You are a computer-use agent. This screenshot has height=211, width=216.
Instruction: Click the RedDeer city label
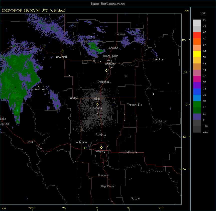(x=110, y=64)
